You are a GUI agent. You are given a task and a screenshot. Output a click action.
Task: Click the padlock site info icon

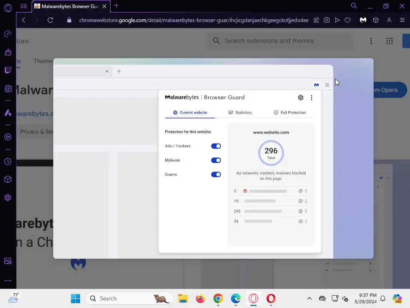pos(69,20)
